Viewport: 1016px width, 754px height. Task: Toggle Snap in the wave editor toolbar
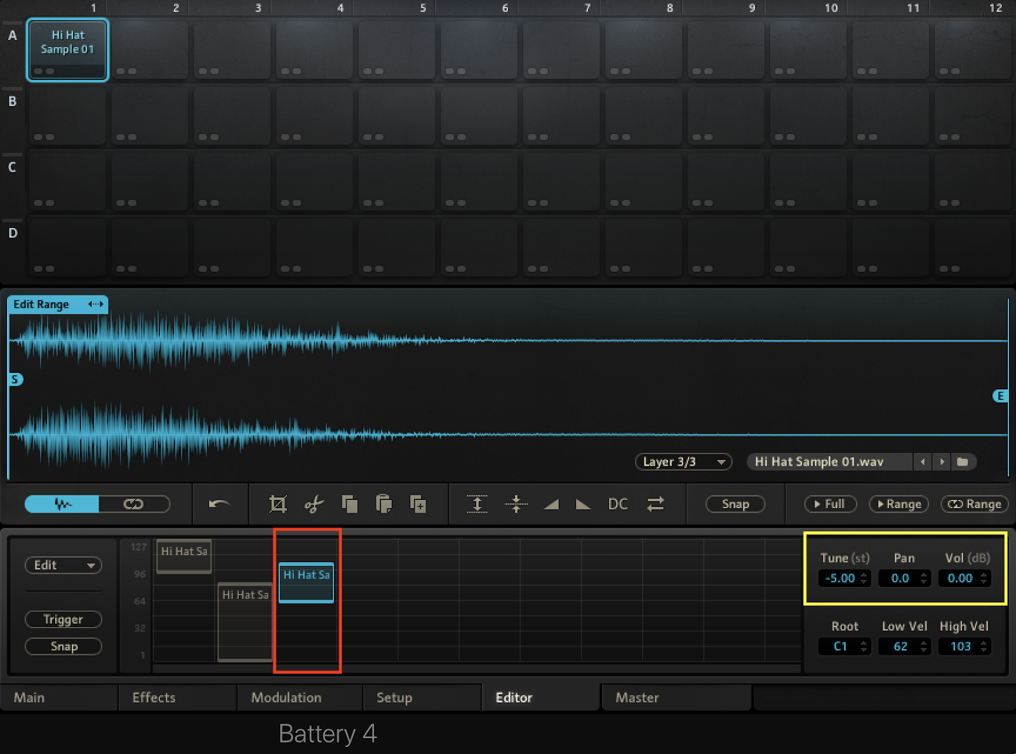[735, 504]
